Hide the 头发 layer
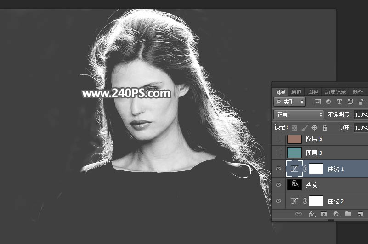Viewport: 368px width, 244px height. tap(278, 185)
